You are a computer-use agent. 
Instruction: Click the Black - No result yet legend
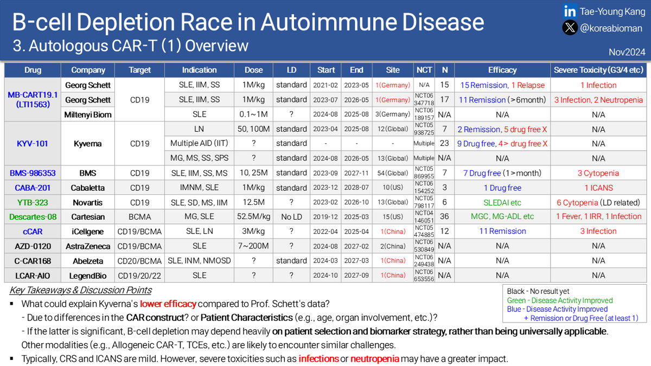tap(538, 291)
